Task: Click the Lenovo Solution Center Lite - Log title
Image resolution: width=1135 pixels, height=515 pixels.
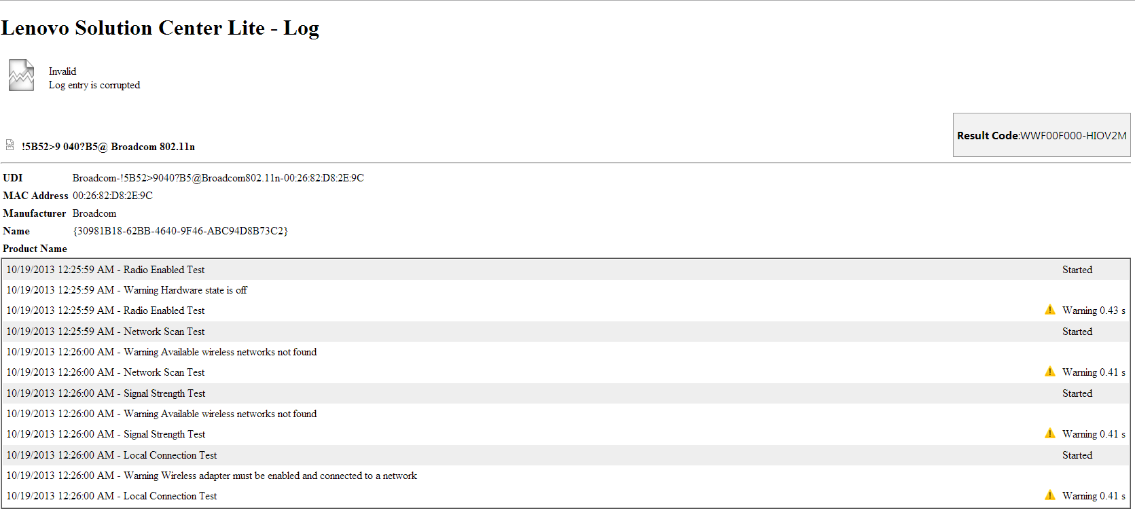Action: pyautogui.click(x=160, y=28)
